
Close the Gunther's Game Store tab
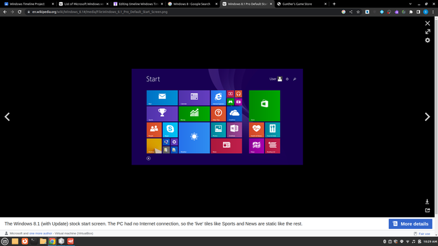(325, 4)
